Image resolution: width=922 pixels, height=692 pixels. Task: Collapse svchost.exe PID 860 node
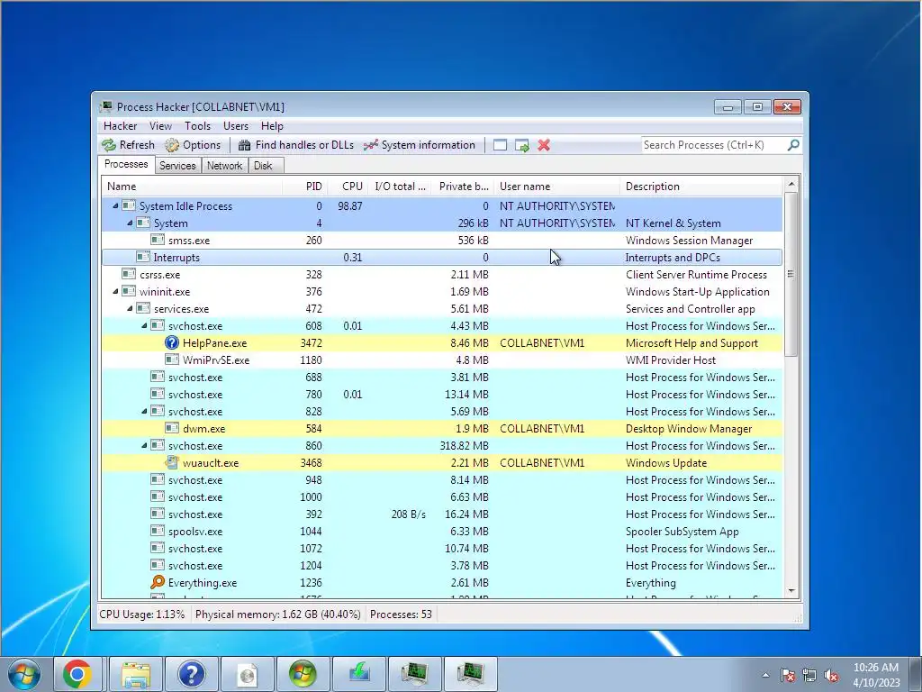144,445
